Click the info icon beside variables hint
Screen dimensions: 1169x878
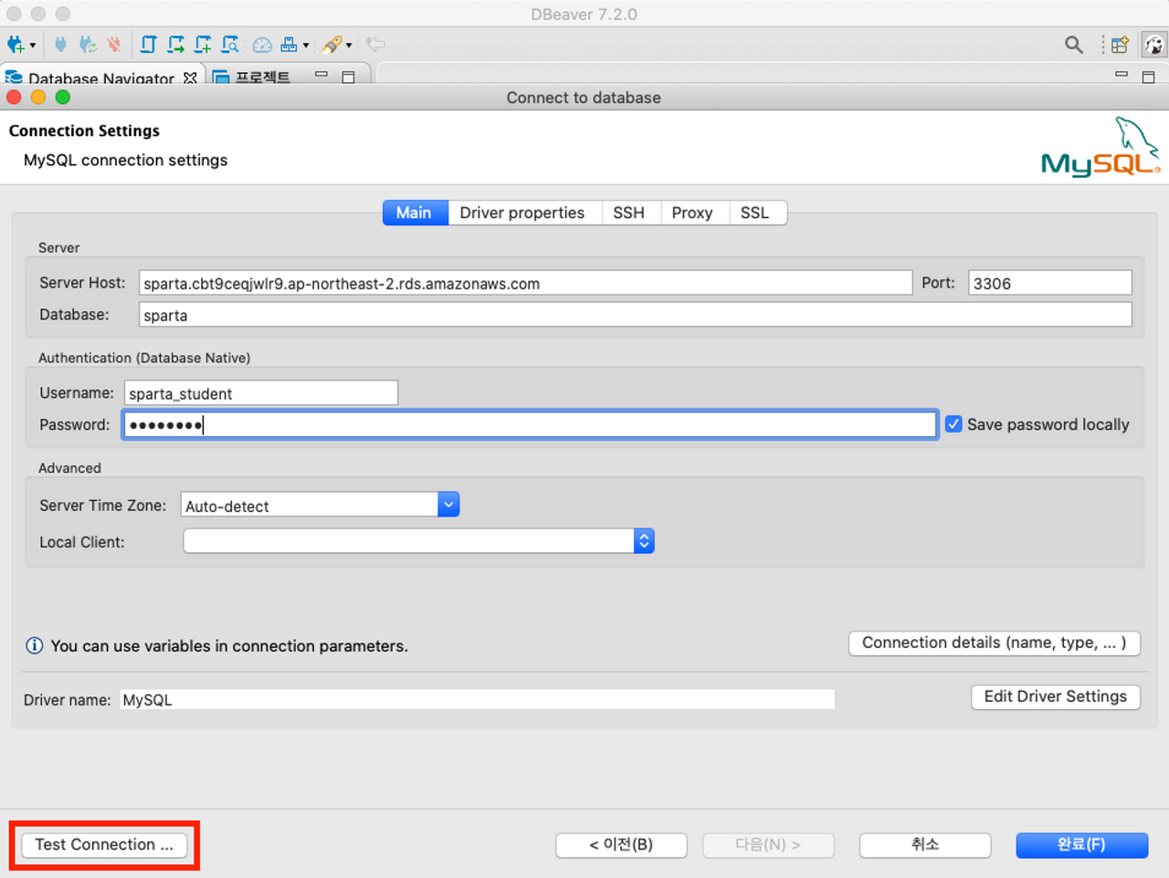(x=35, y=645)
